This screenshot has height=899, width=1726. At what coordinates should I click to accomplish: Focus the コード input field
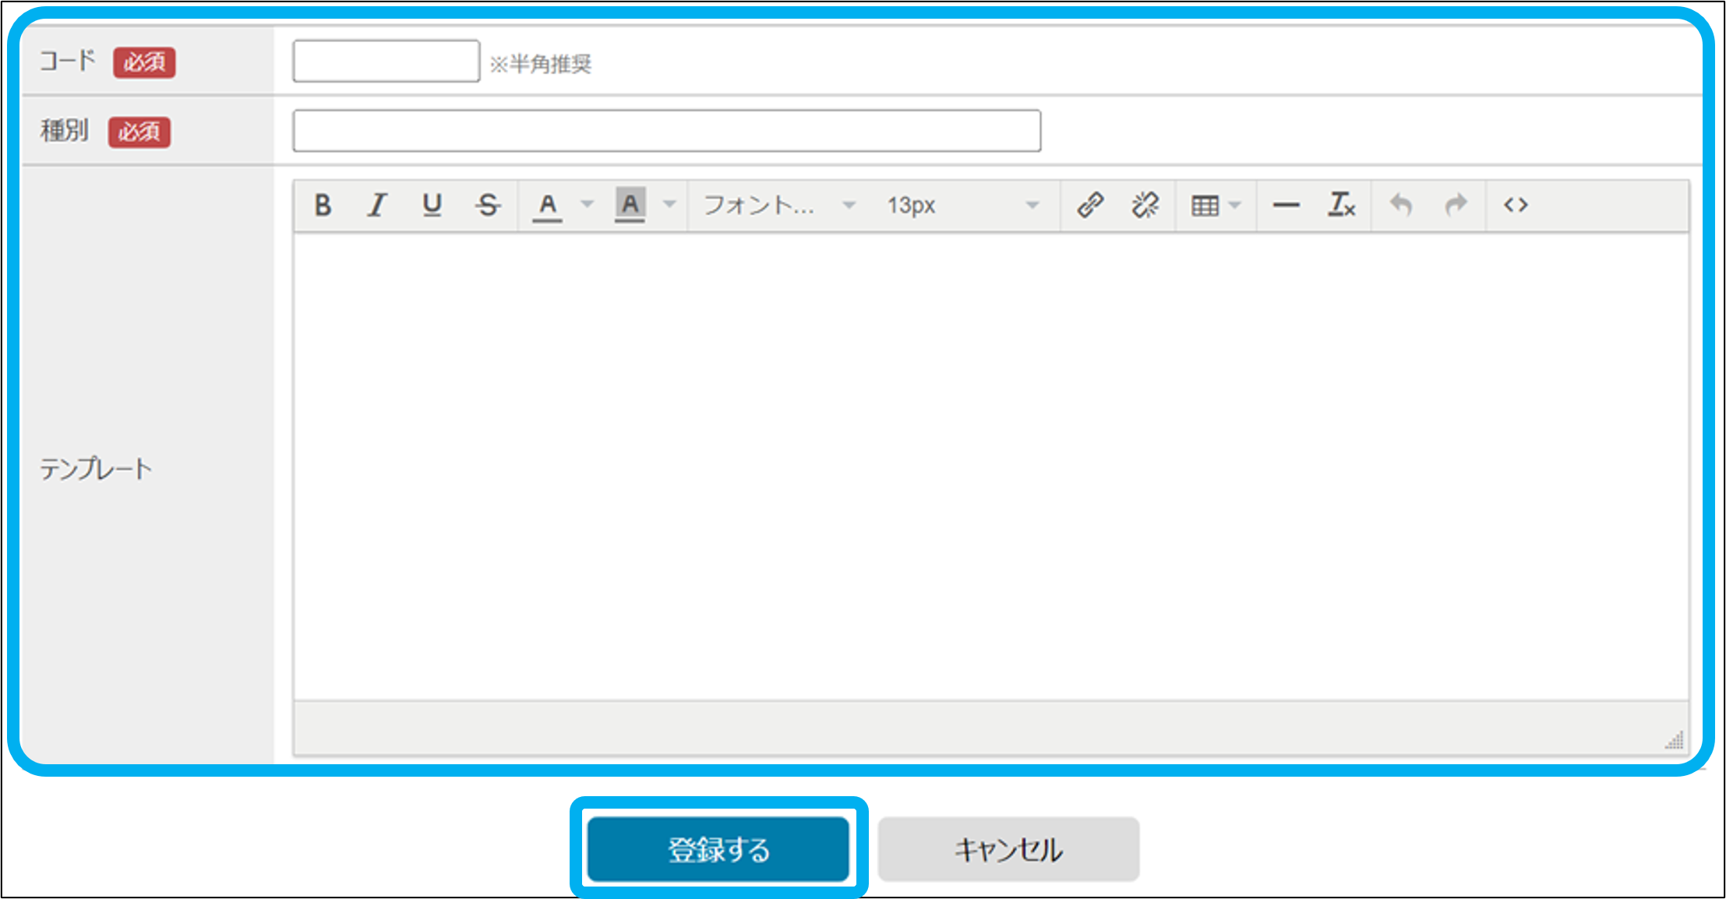386,62
